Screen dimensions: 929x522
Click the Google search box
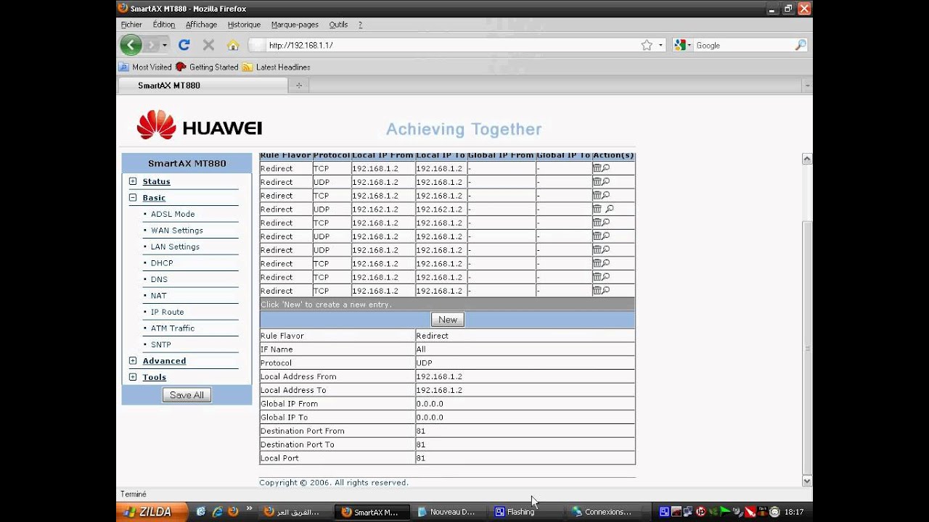click(743, 45)
